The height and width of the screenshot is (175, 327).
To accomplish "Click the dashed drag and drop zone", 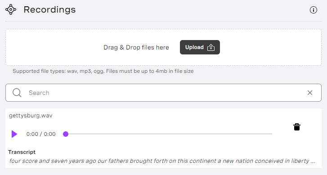I will pyautogui.click(x=163, y=47).
